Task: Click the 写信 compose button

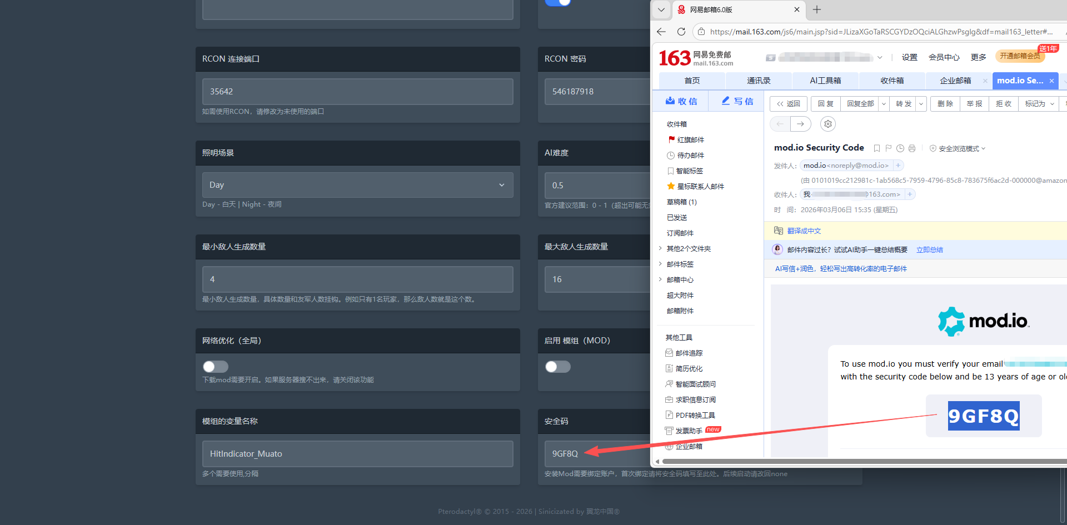Action: 737,101
